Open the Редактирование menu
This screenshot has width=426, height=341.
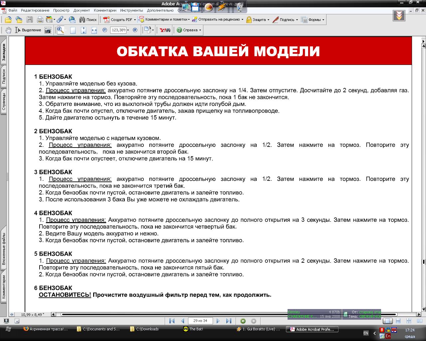point(35,10)
